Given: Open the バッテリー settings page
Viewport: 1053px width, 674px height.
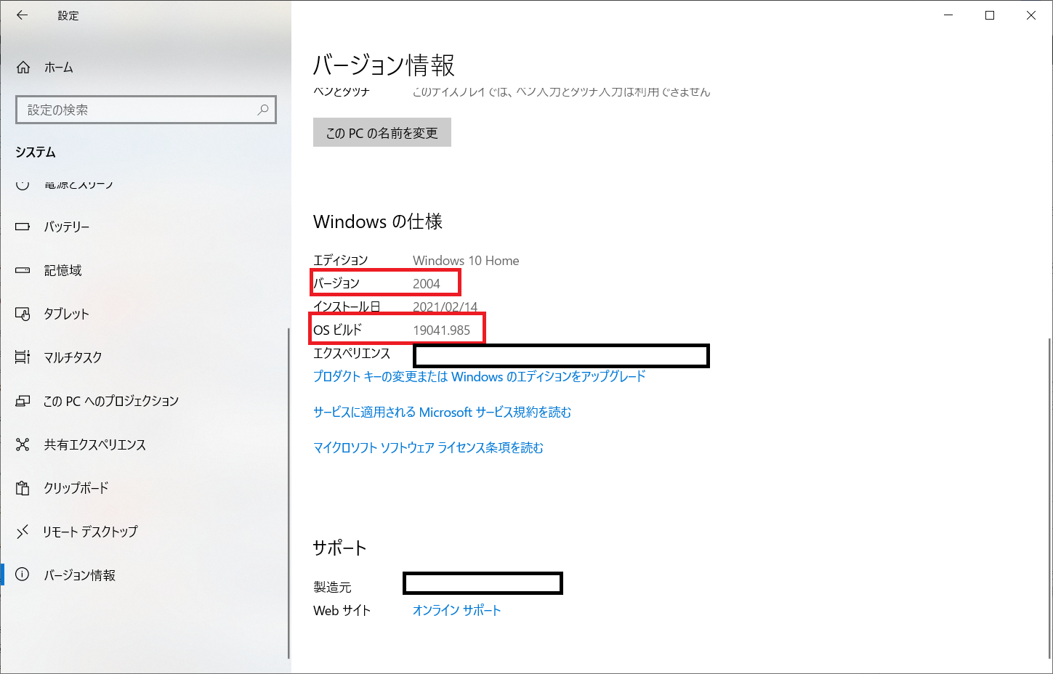Looking at the screenshot, I should [x=145, y=227].
